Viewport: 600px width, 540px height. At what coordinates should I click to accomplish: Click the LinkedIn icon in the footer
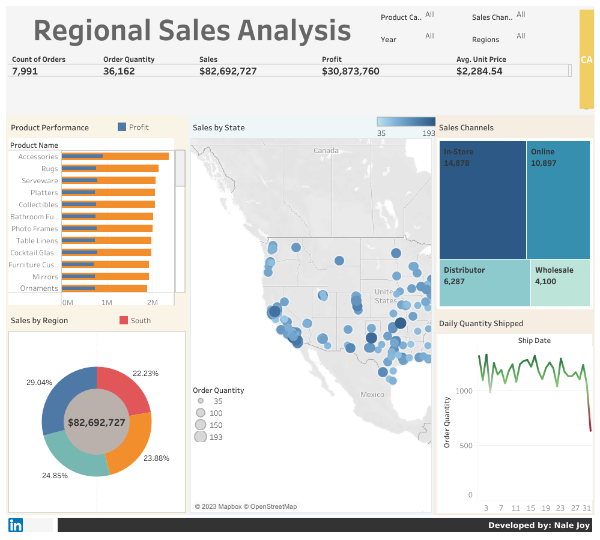pyautogui.click(x=14, y=524)
